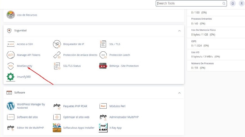Image resolution: width=245 pixels, height=137 pixels.
Task: Collapse the Seguridad section
Action: click(x=179, y=30)
